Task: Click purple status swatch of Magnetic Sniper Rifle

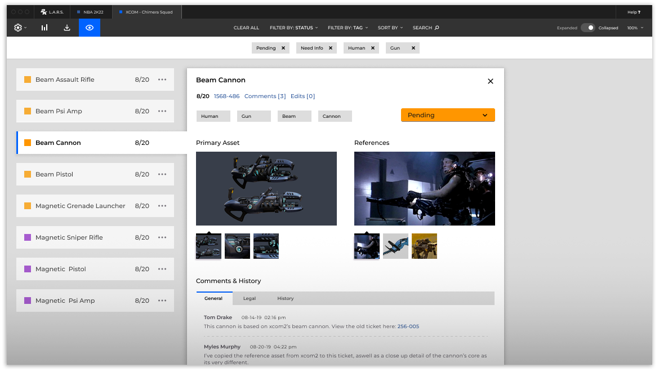Action: point(28,237)
